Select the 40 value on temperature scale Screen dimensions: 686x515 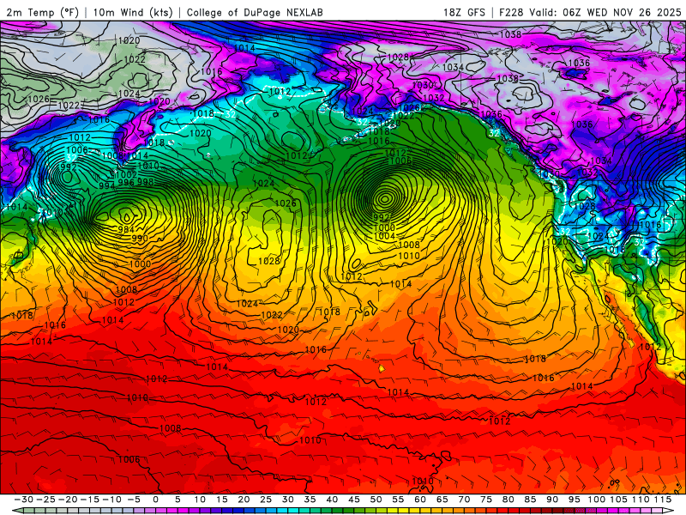(x=332, y=500)
